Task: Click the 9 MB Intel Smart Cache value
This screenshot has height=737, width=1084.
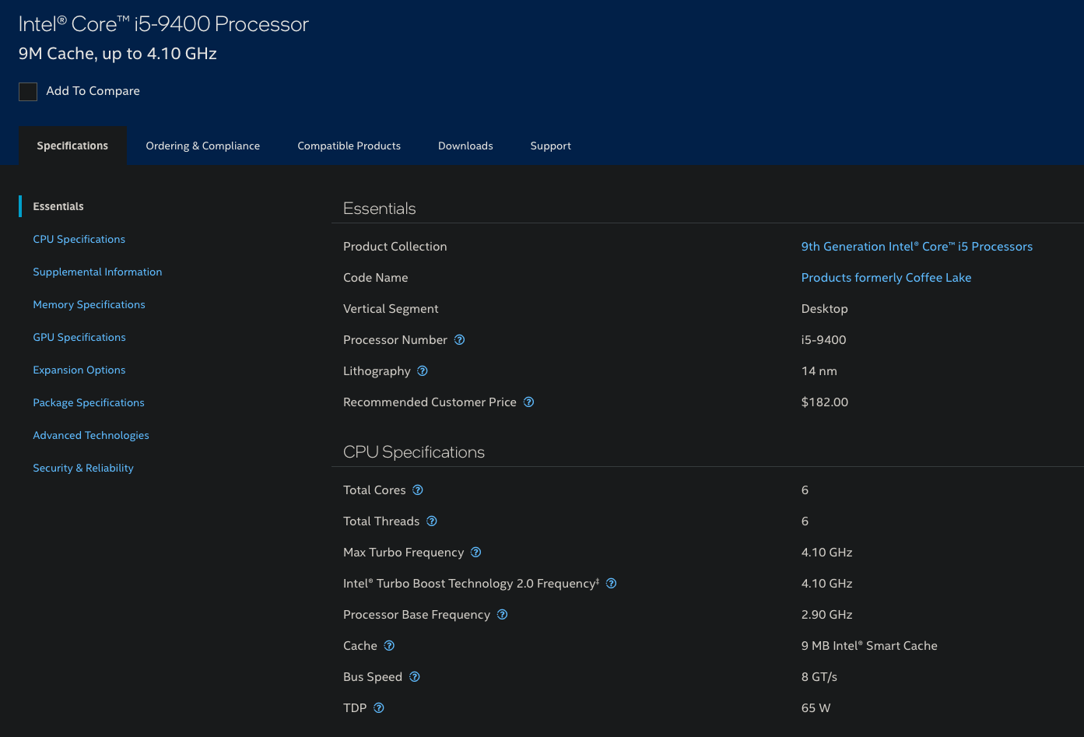Action: click(x=869, y=645)
